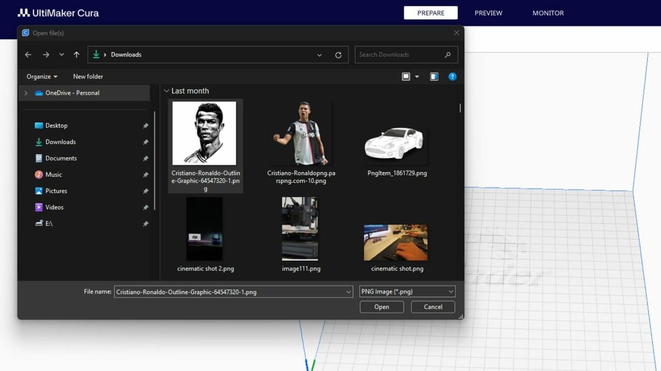Image resolution: width=661 pixels, height=371 pixels.
Task: Change the view layout icon
Action: [406, 76]
